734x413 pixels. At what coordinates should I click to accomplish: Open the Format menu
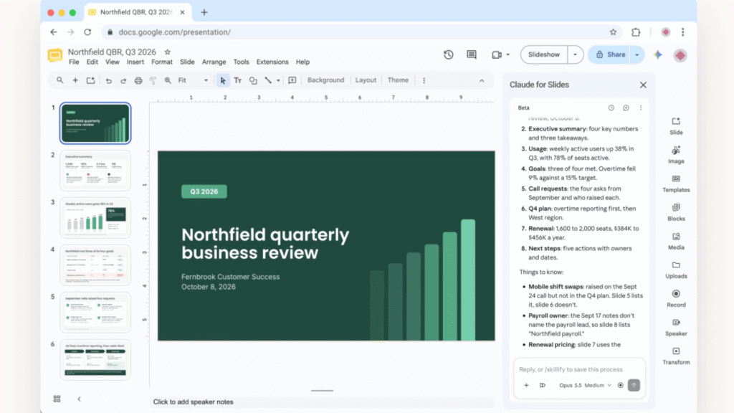point(162,62)
